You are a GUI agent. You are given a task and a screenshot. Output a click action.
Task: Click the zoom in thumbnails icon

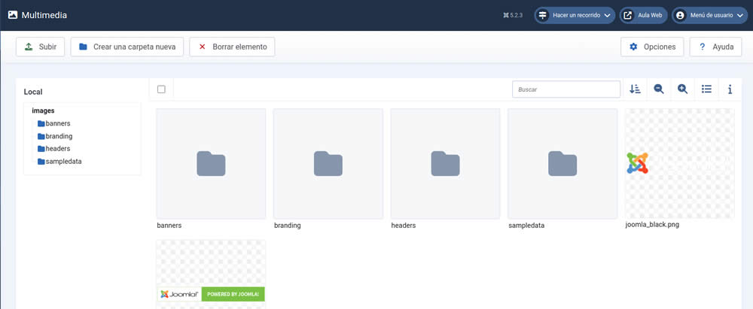pyautogui.click(x=683, y=89)
